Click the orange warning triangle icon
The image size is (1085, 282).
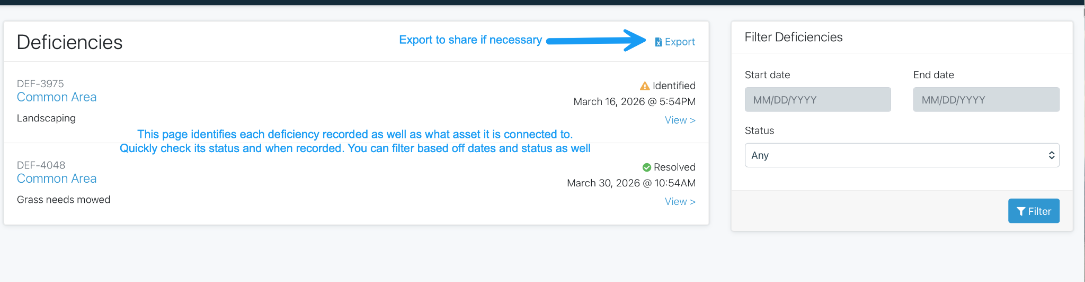pyautogui.click(x=645, y=86)
